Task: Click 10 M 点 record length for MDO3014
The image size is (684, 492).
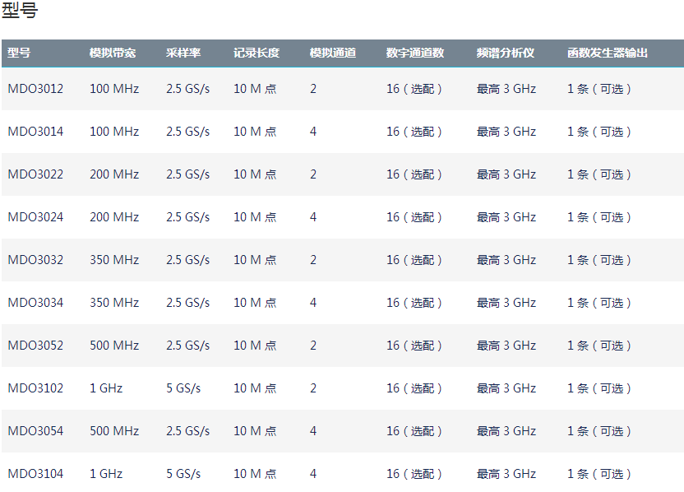Action: pos(255,132)
